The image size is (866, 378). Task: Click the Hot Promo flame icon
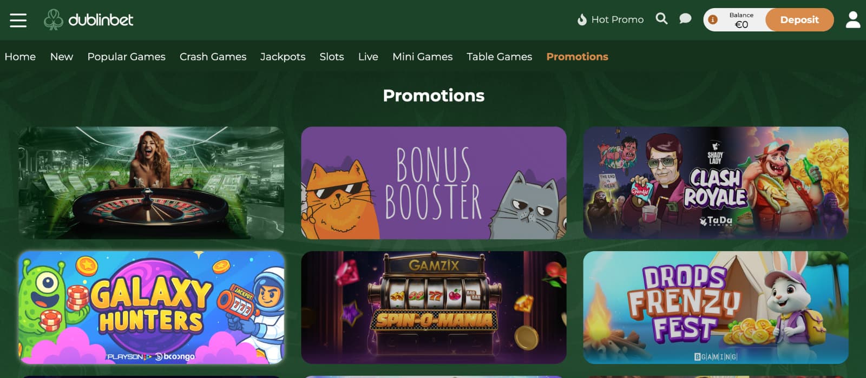click(582, 20)
